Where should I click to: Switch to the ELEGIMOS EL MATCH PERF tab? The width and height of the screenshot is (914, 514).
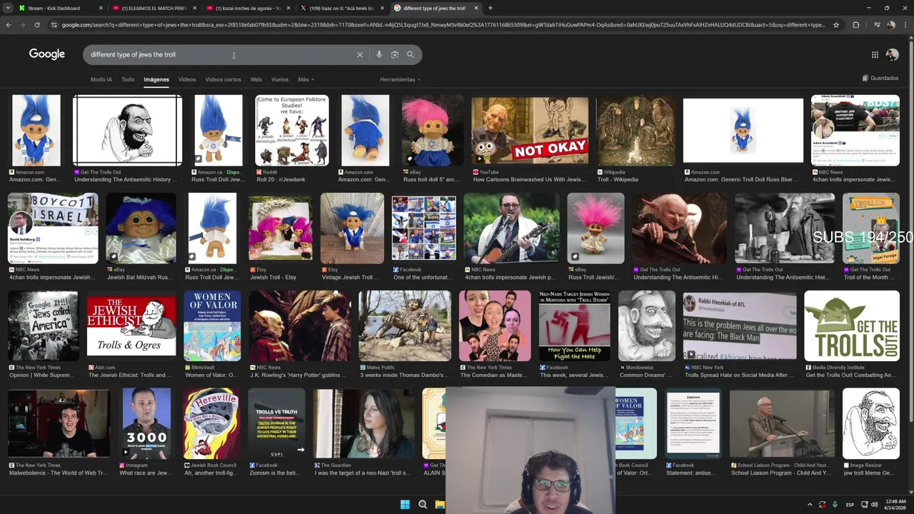154,8
